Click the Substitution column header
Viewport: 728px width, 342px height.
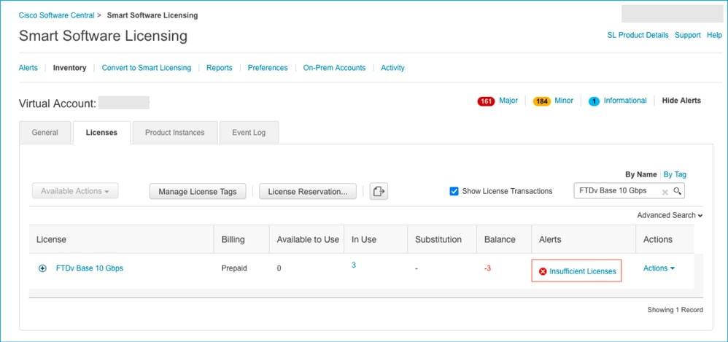[442, 239]
